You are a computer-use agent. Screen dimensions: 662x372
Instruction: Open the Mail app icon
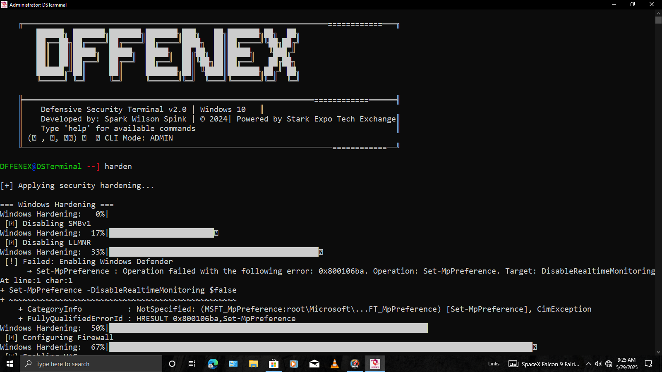314,364
